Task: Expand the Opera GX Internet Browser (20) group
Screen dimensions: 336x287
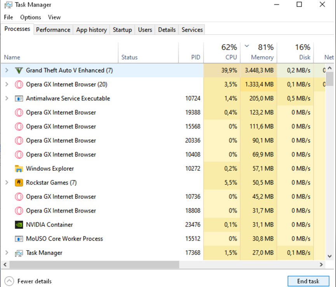Action: (7, 84)
